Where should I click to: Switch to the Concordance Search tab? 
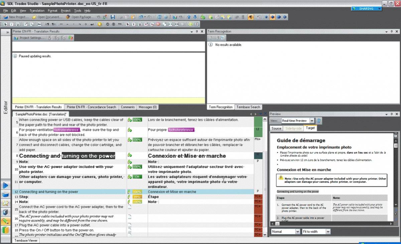click(x=91, y=107)
